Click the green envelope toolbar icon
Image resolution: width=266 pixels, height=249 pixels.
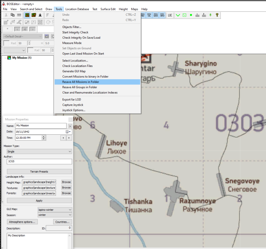[184, 15]
